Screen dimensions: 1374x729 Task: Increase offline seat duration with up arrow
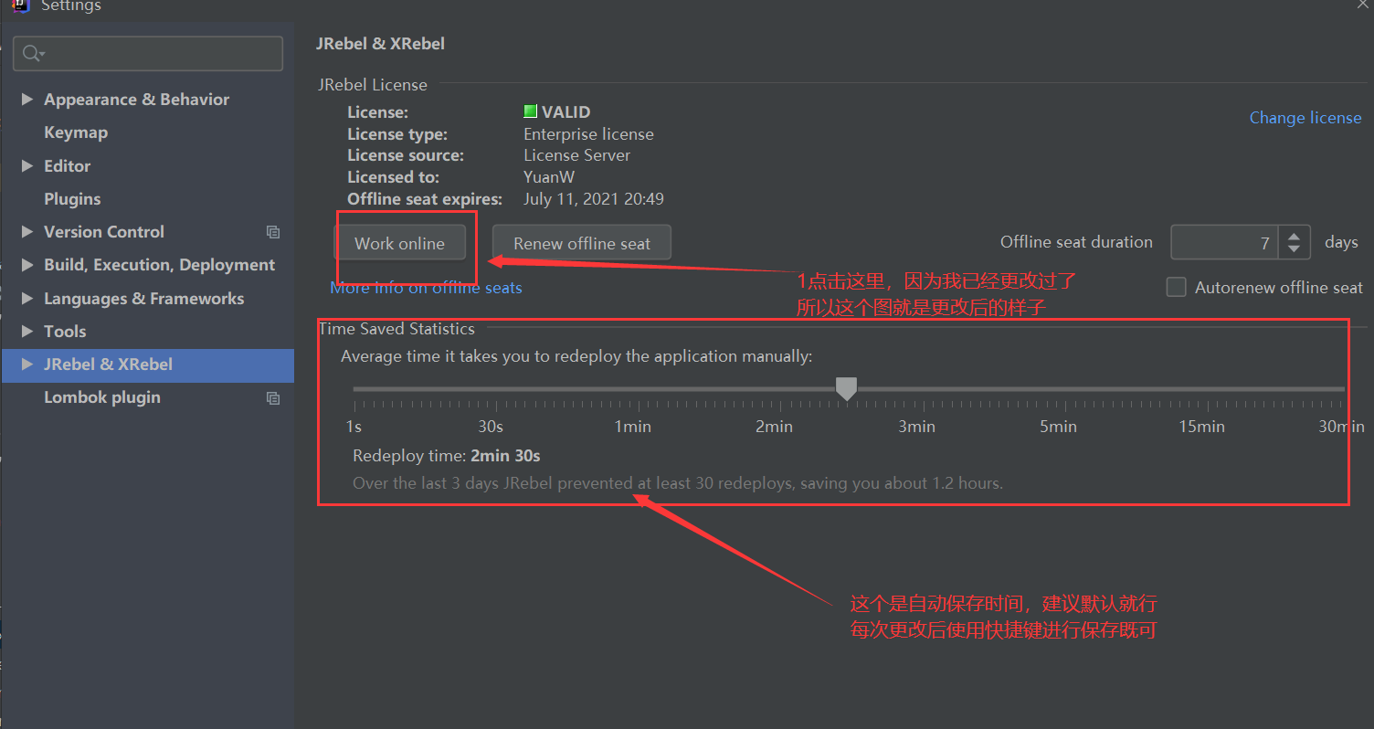(1294, 237)
